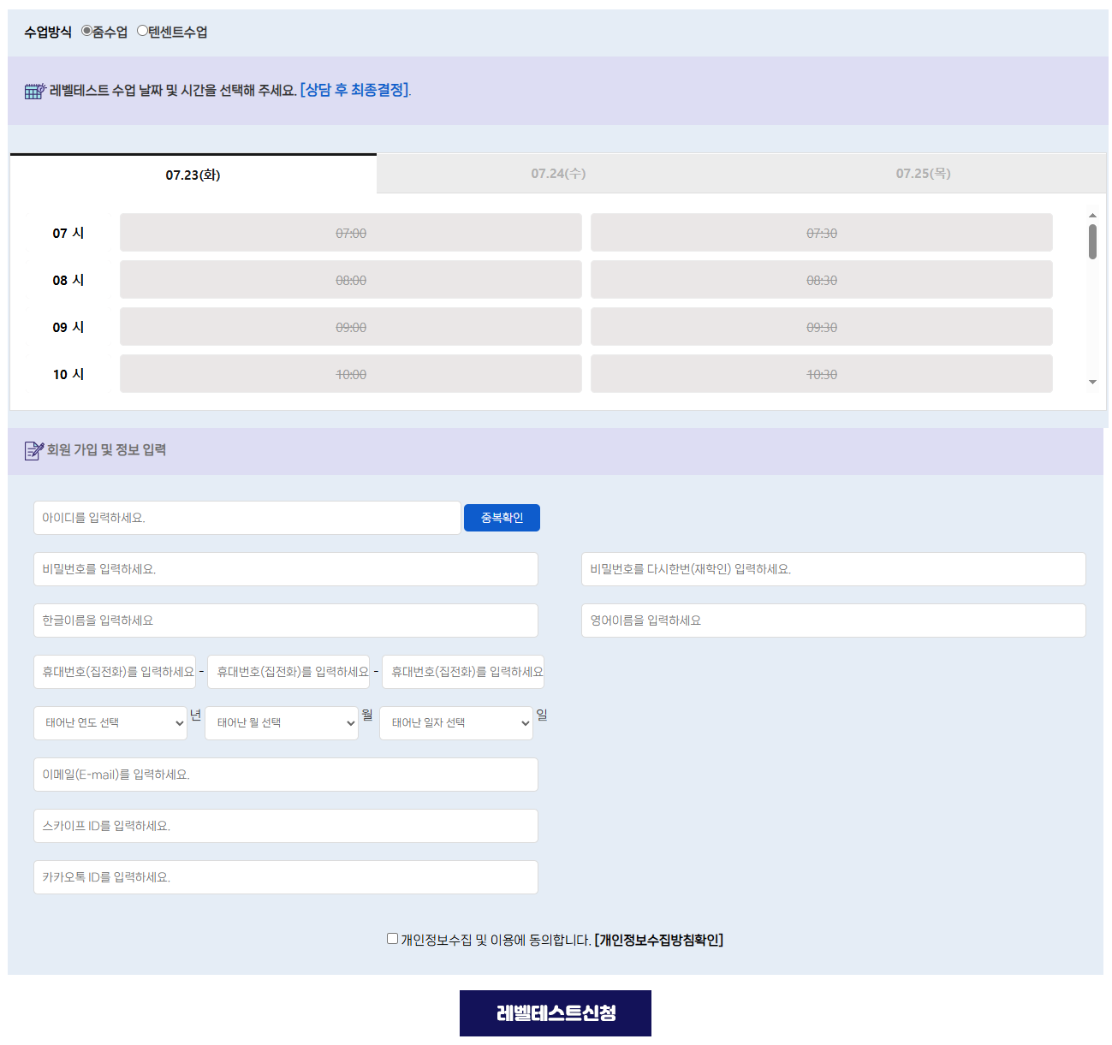Click the scroll down arrow in time list
The height and width of the screenshot is (1045, 1112).
coord(1092,383)
